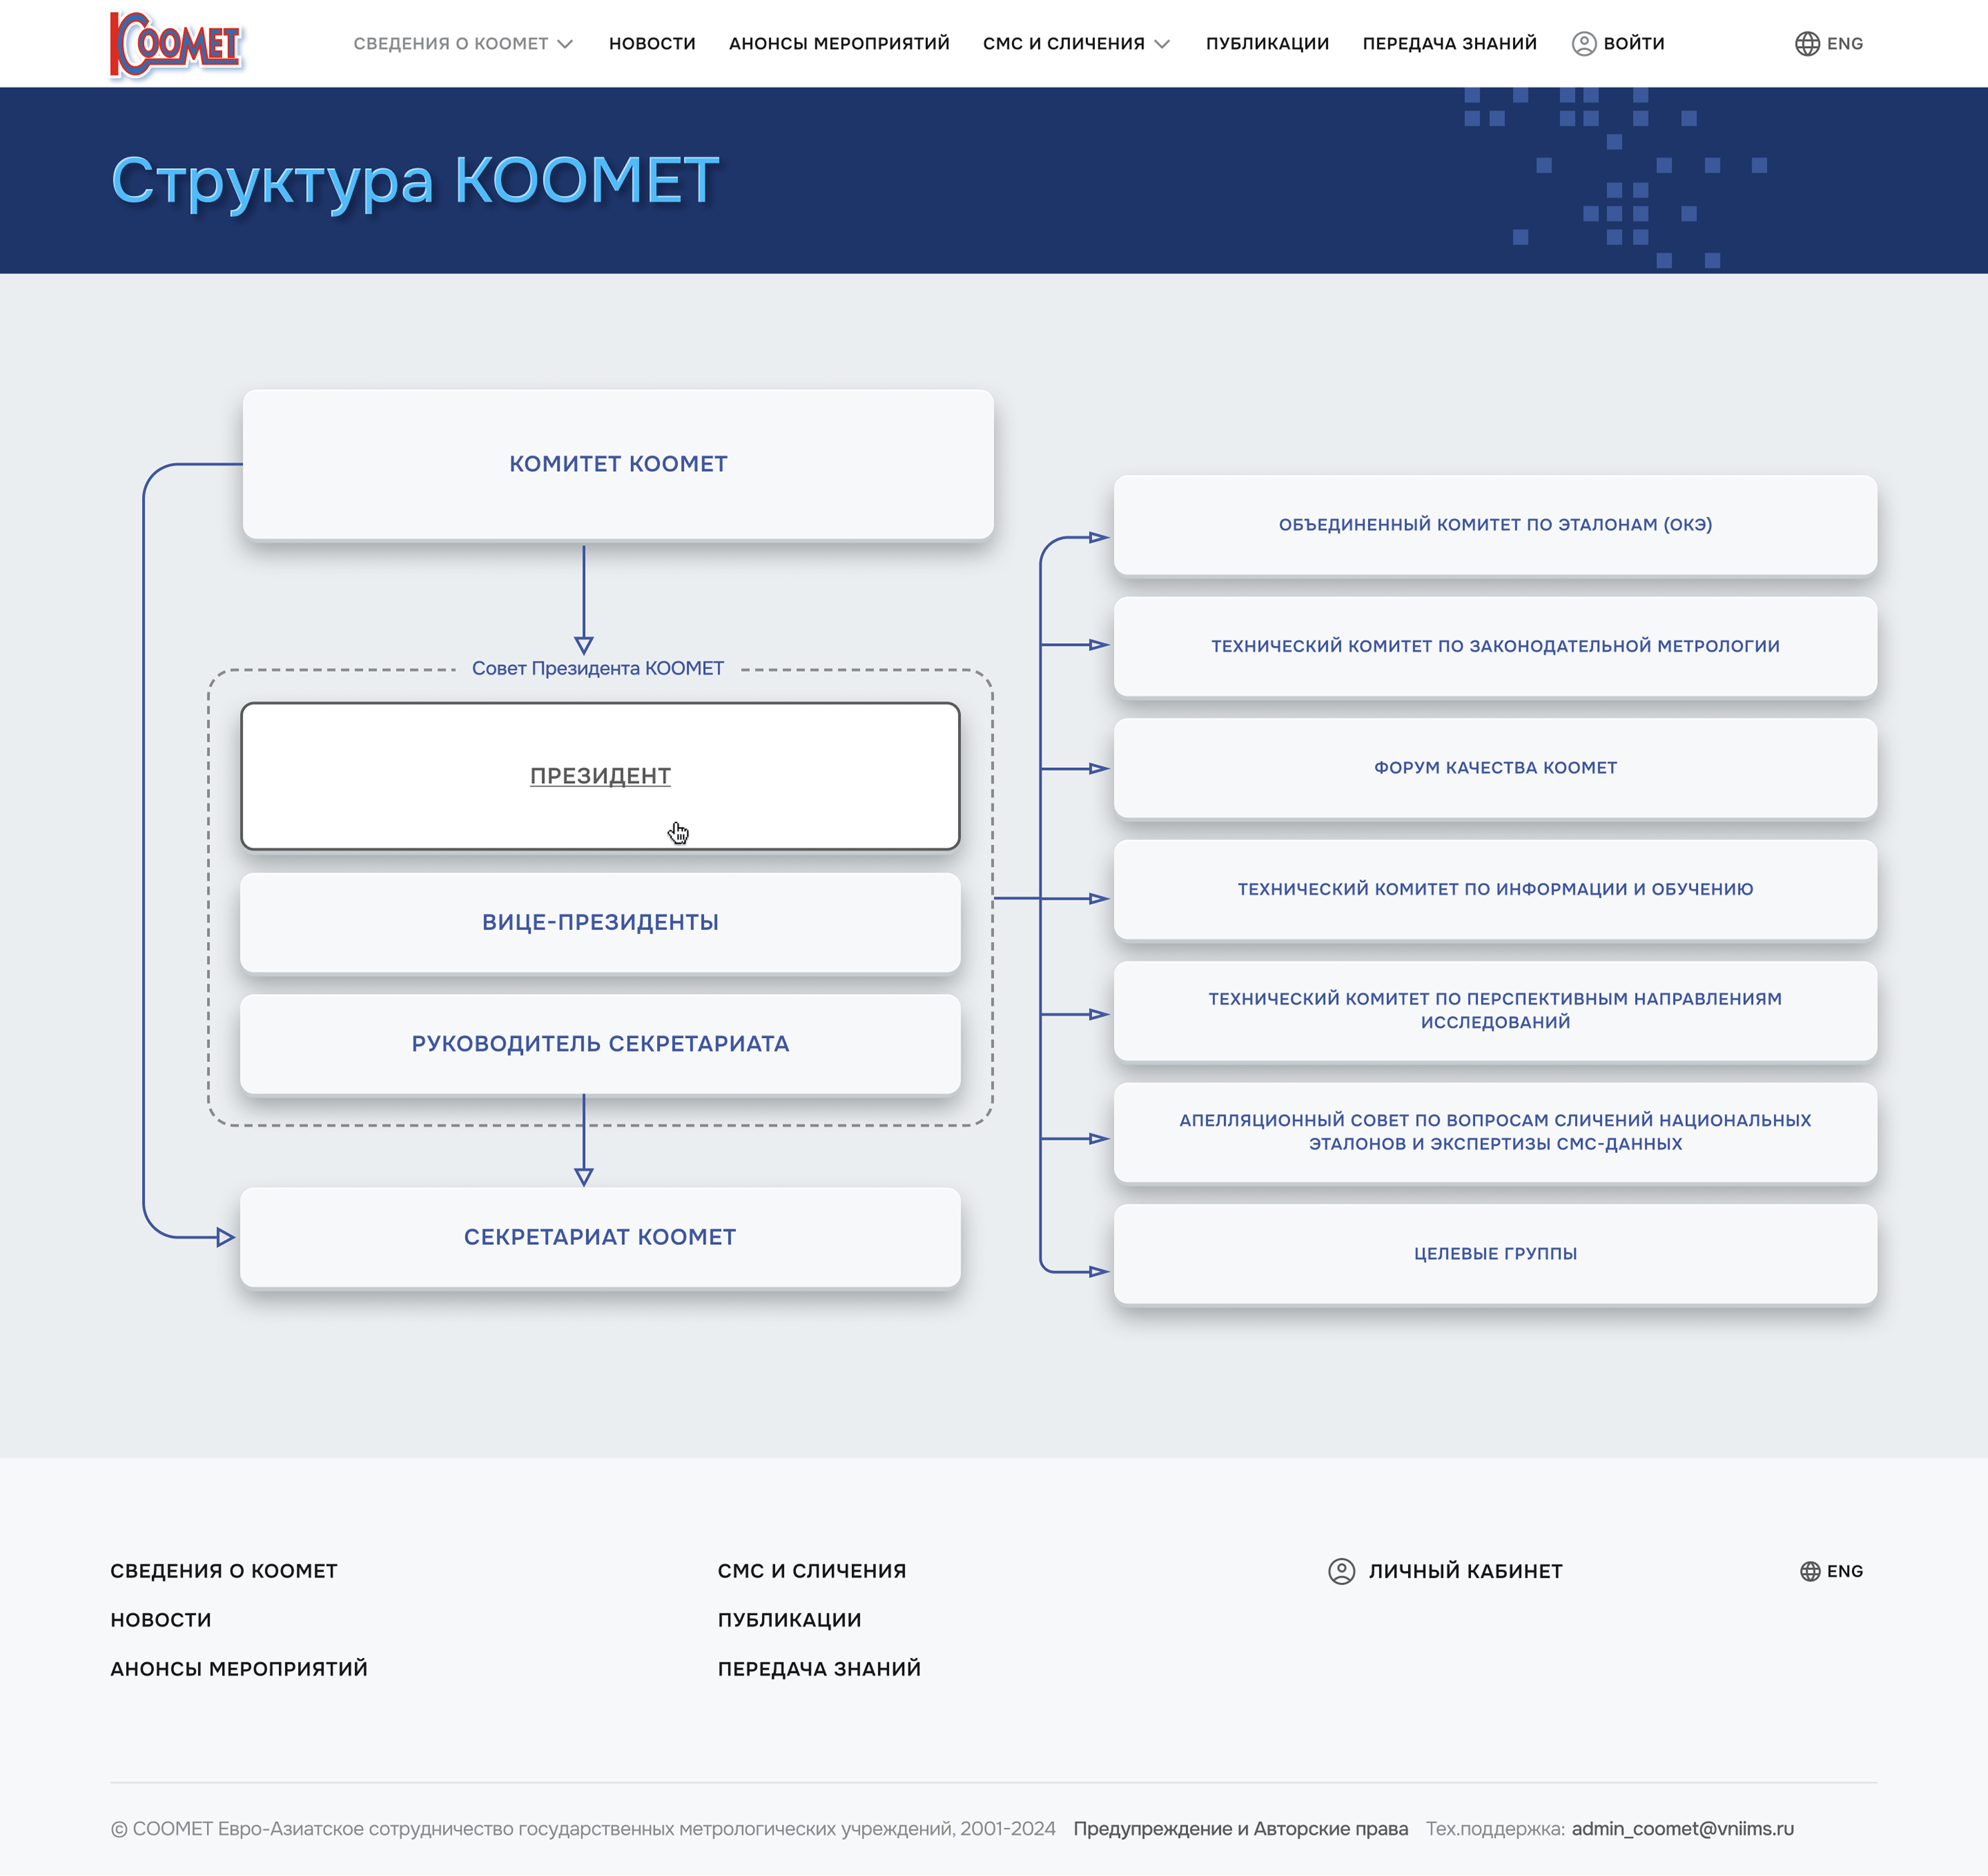Image resolution: width=1988 pixels, height=1876 pixels.
Task: Open СМС И СЛИЧЕНИЯ header menu
Action: click(1063, 43)
